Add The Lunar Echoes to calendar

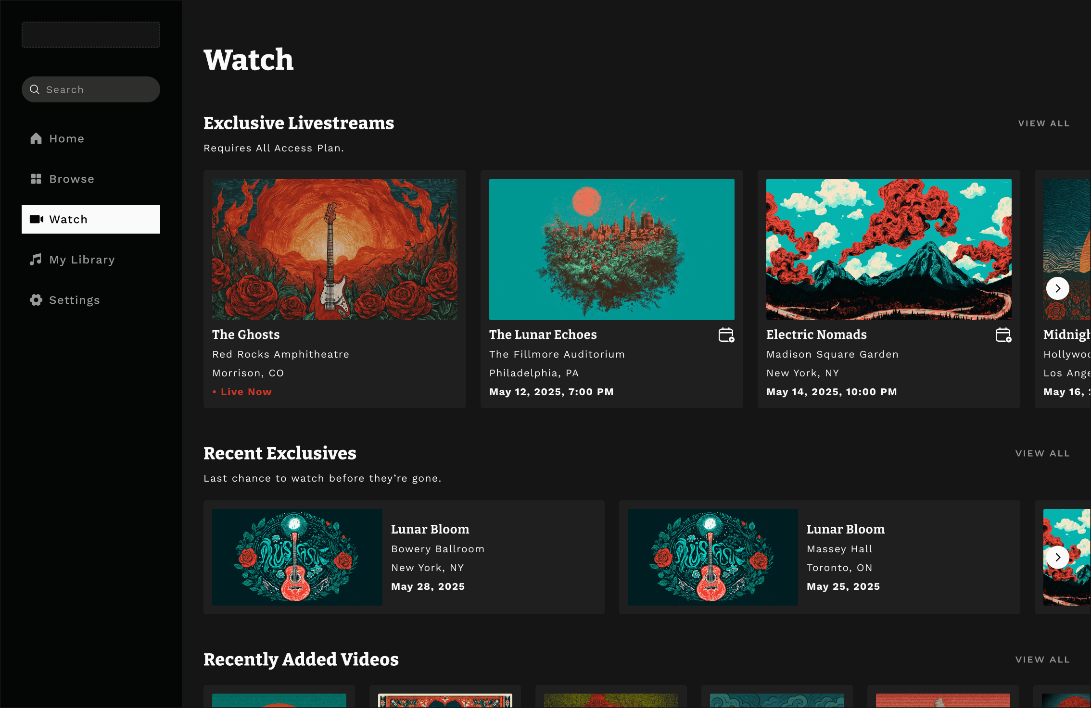[x=726, y=335]
